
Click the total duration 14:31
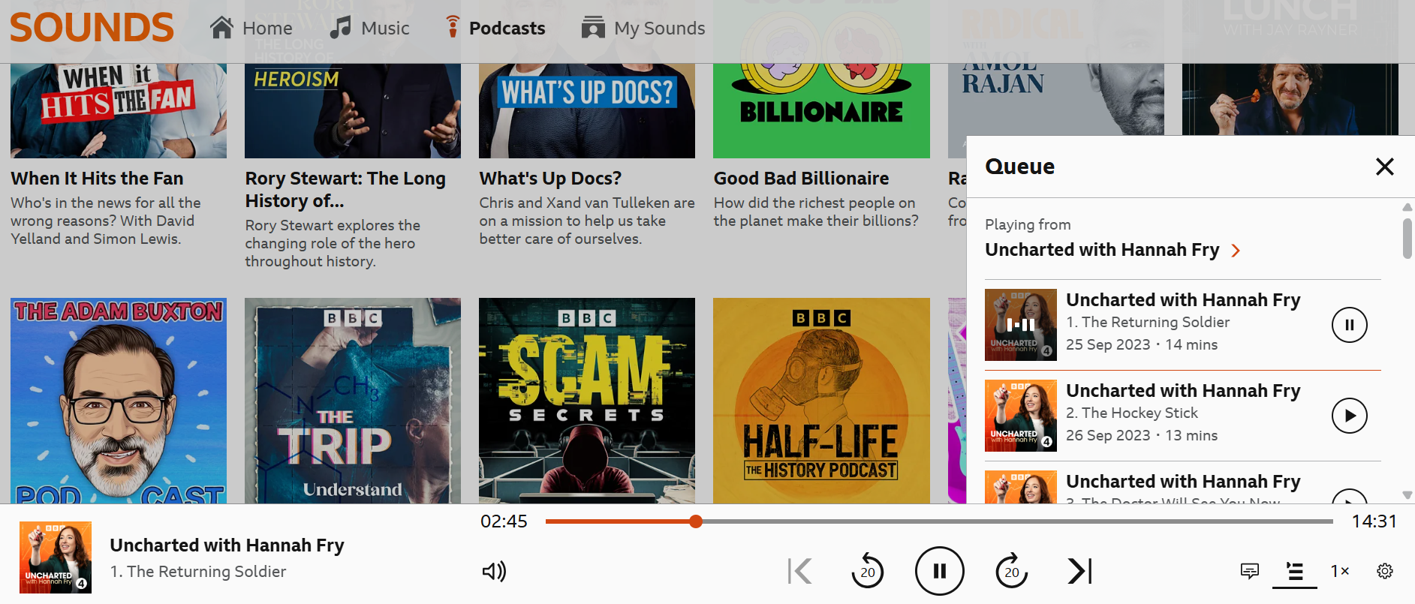(x=1374, y=521)
